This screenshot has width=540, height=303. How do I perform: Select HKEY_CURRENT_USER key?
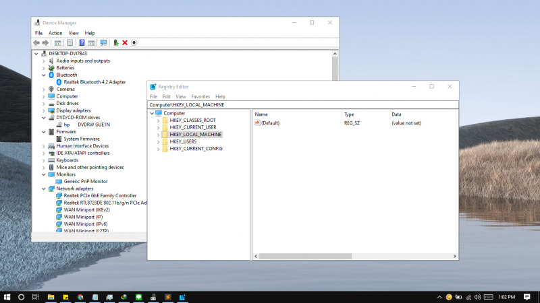tap(193, 127)
